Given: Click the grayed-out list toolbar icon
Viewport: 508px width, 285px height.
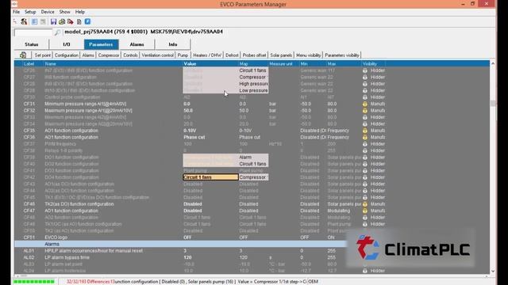Looking at the screenshot, I should coord(43,21).
